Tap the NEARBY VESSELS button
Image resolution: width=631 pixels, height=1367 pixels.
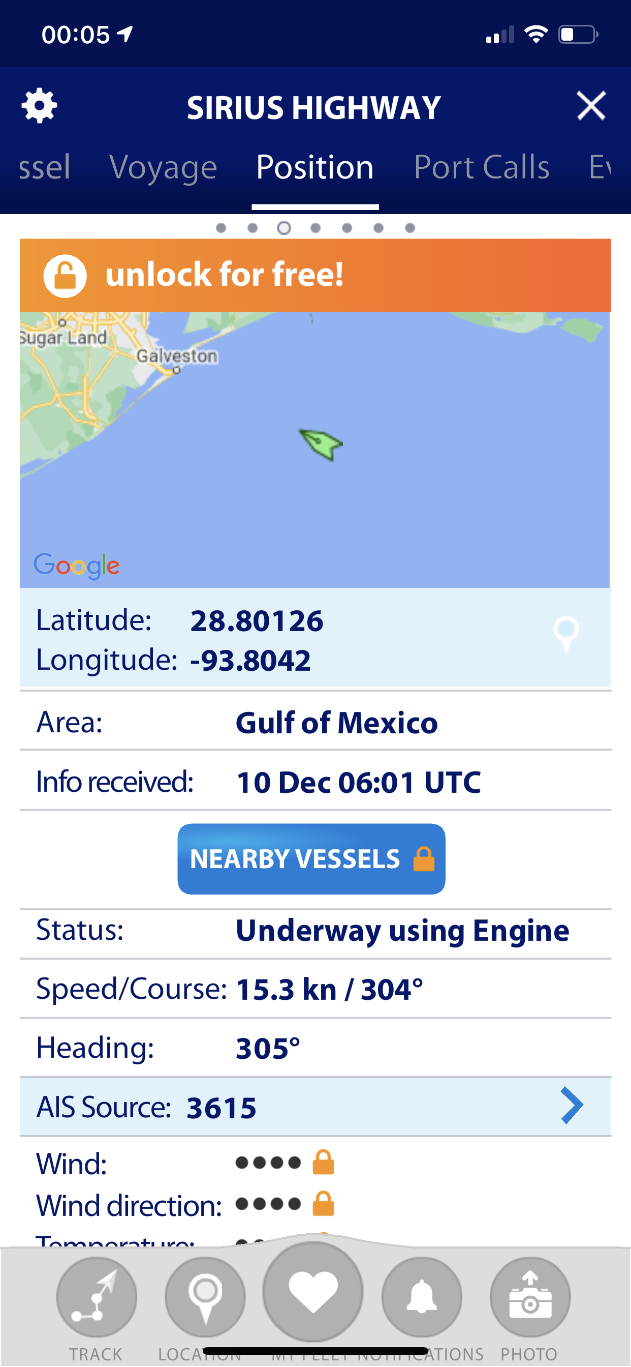pyautogui.click(x=311, y=858)
